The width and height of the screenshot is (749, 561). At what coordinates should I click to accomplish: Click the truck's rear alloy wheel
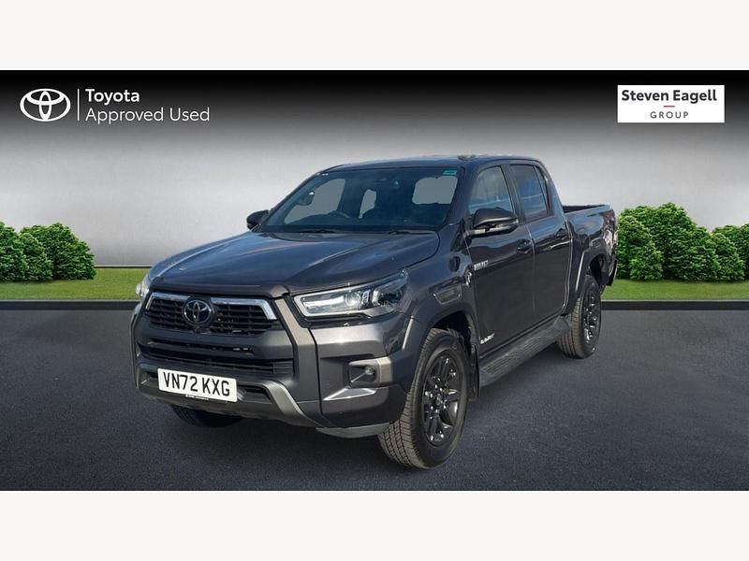[581, 316]
